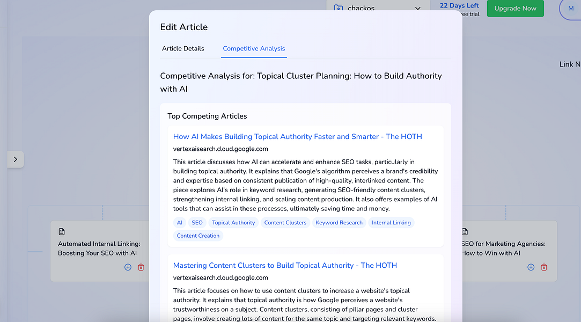Open the M user avatar menu
581x322 pixels.
[571, 8]
